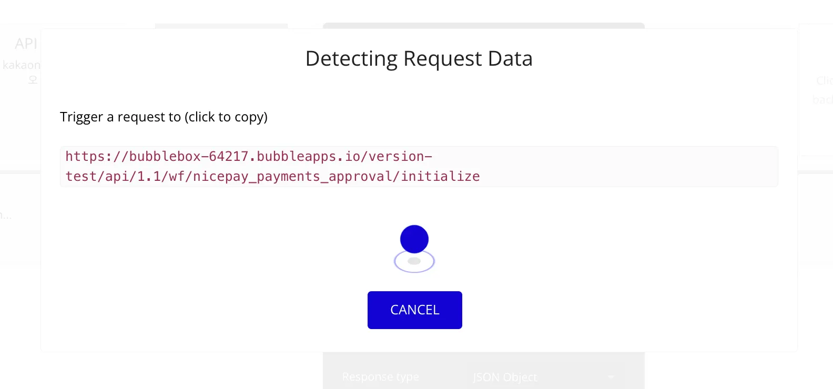
Task: Click the faded Response type label
Action: click(x=380, y=377)
